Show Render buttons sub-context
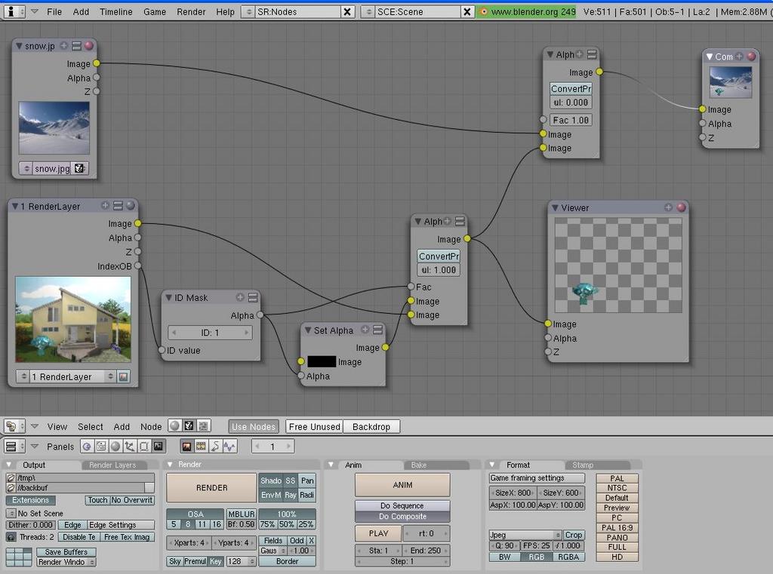 point(187,447)
